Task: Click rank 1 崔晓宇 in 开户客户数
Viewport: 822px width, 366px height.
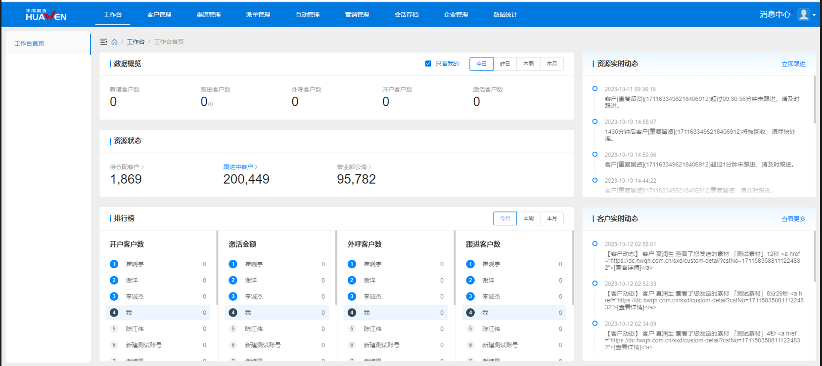Action: coord(158,264)
